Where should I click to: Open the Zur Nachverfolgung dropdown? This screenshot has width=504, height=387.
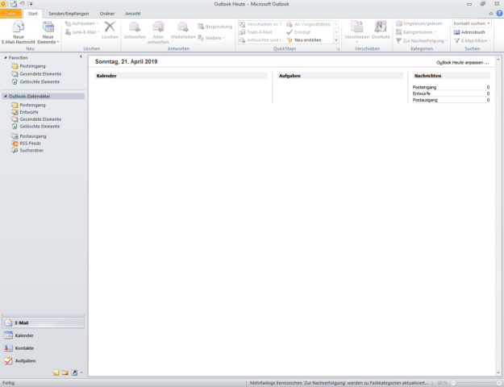pos(422,41)
